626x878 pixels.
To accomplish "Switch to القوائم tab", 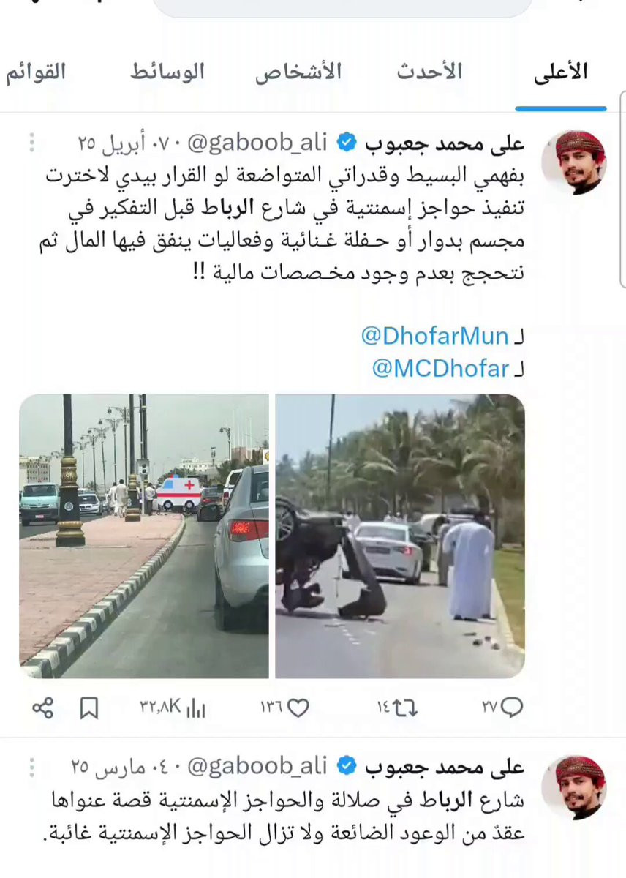I will pos(36,72).
